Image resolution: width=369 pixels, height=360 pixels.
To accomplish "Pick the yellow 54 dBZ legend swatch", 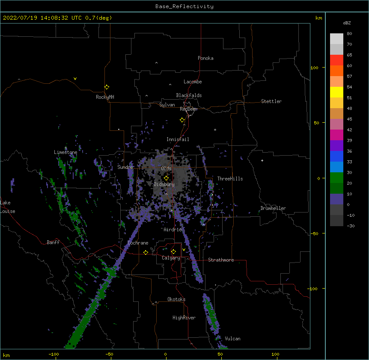I will point(336,92).
